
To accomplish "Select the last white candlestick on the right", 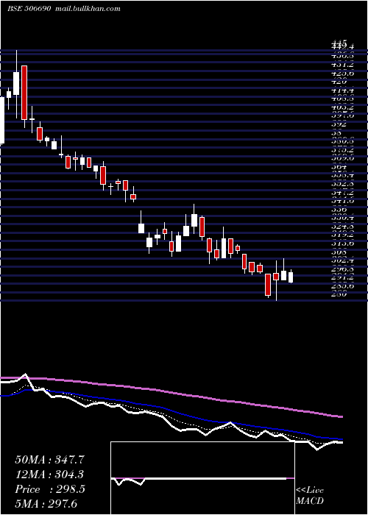I will tap(291, 277).
